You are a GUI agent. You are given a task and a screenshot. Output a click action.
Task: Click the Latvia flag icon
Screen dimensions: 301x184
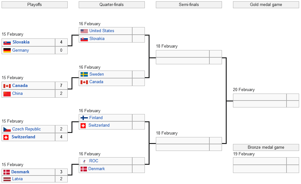click(7, 179)
